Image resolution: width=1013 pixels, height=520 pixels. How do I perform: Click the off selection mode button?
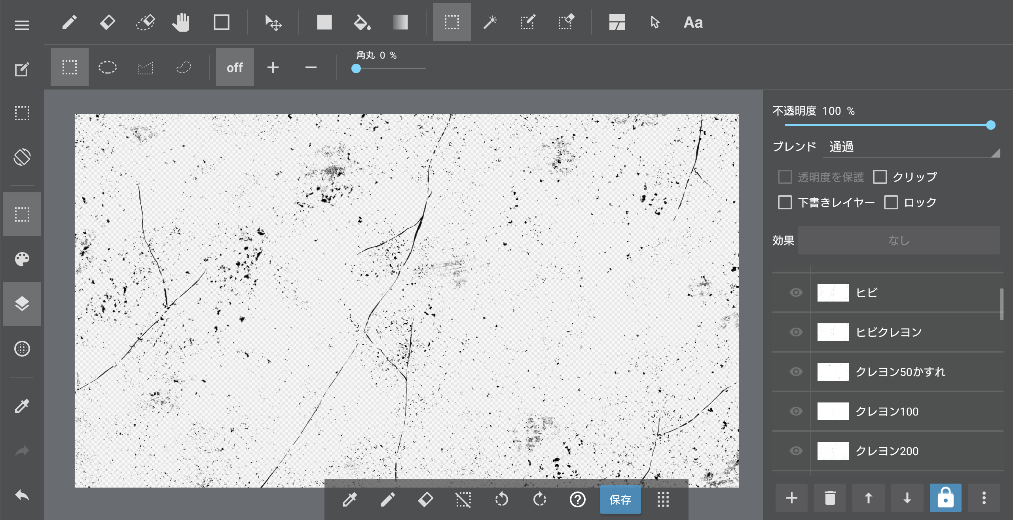tap(235, 68)
